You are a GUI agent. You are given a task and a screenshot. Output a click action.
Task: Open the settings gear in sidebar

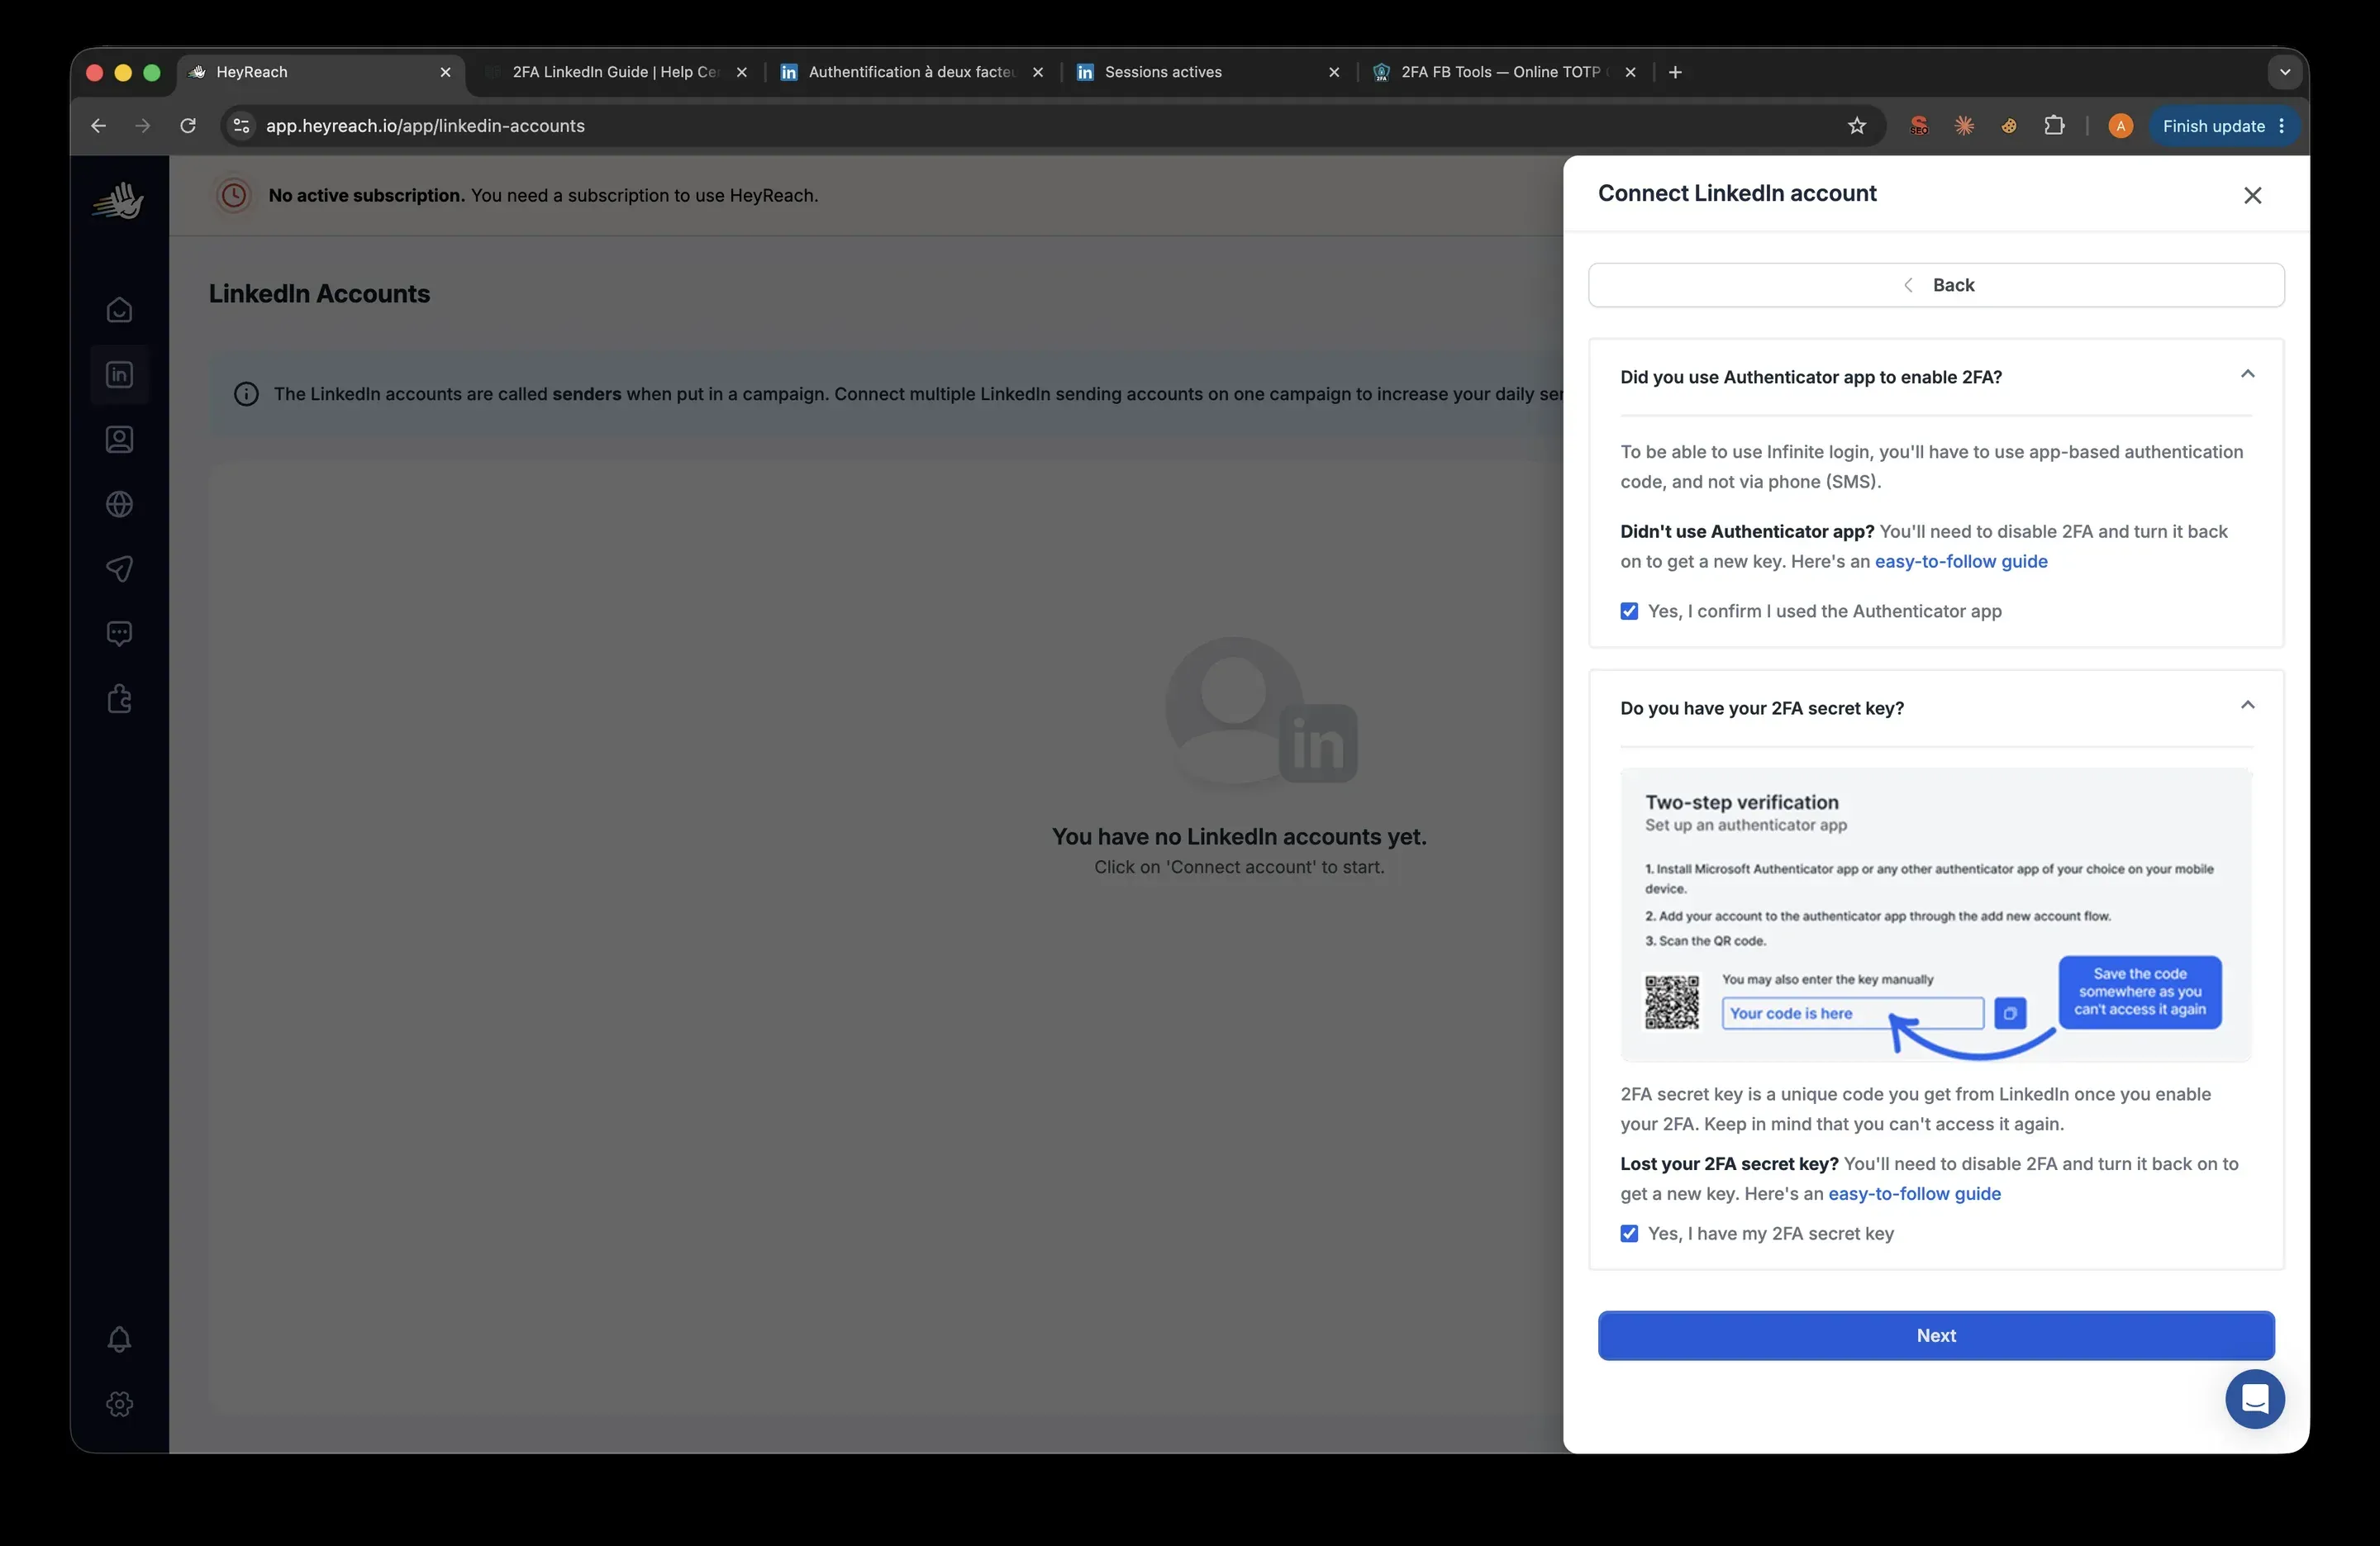tap(119, 1404)
